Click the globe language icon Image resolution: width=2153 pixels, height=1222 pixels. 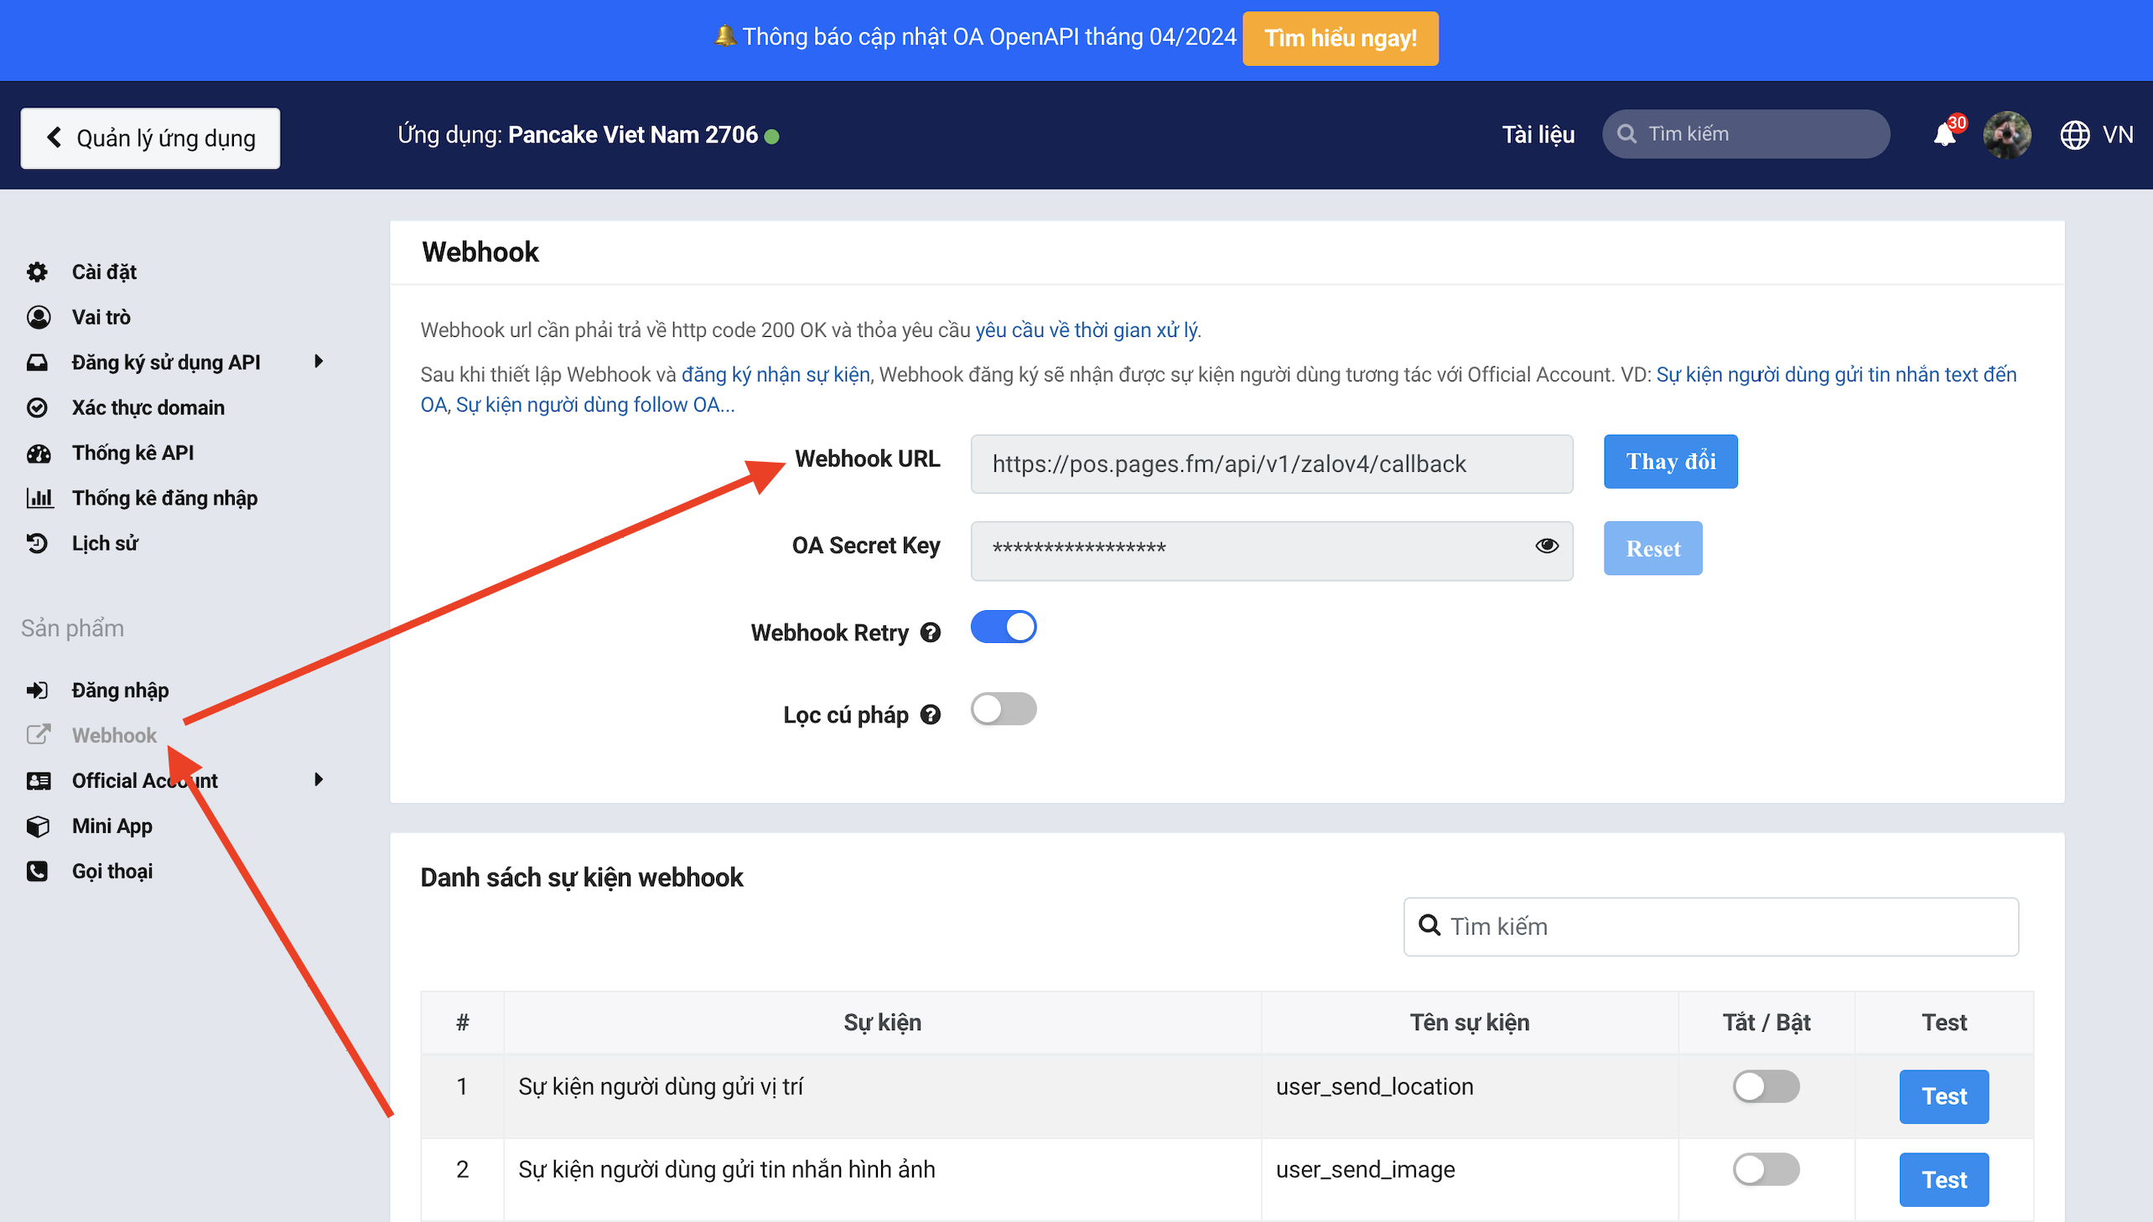pos(2075,135)
